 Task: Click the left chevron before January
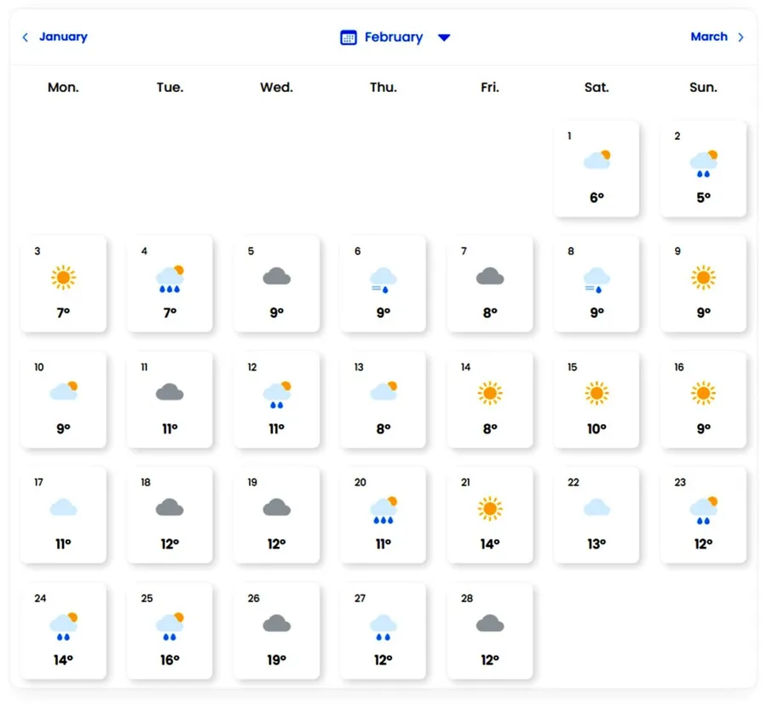26,37
